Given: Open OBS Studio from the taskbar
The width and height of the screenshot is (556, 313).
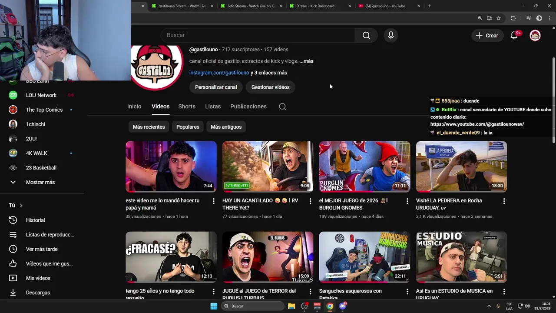Looking at the screenshot, I should coord(304,306).
